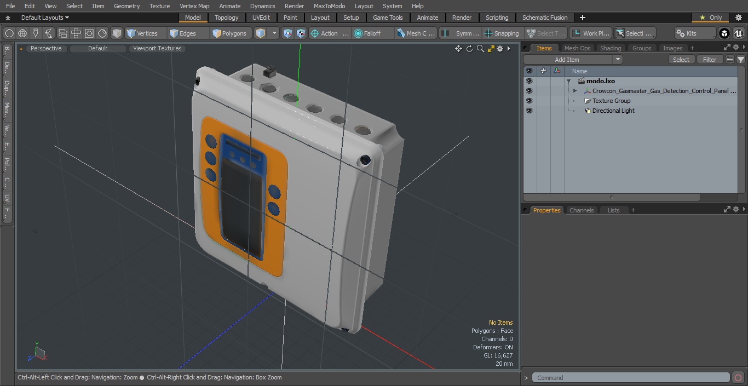This screenshot has width=748, height=386.
Task: Open the Vertex Map menu
Action: 194,6
